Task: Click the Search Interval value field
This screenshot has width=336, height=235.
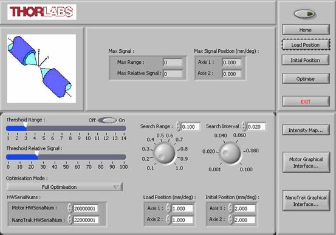Action: click(256, 126)
